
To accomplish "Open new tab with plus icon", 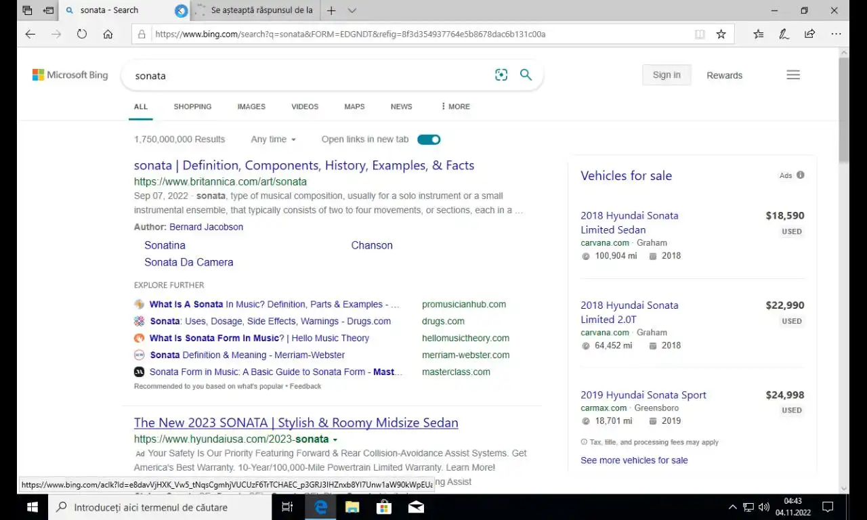I will click(x=331, y=10).
